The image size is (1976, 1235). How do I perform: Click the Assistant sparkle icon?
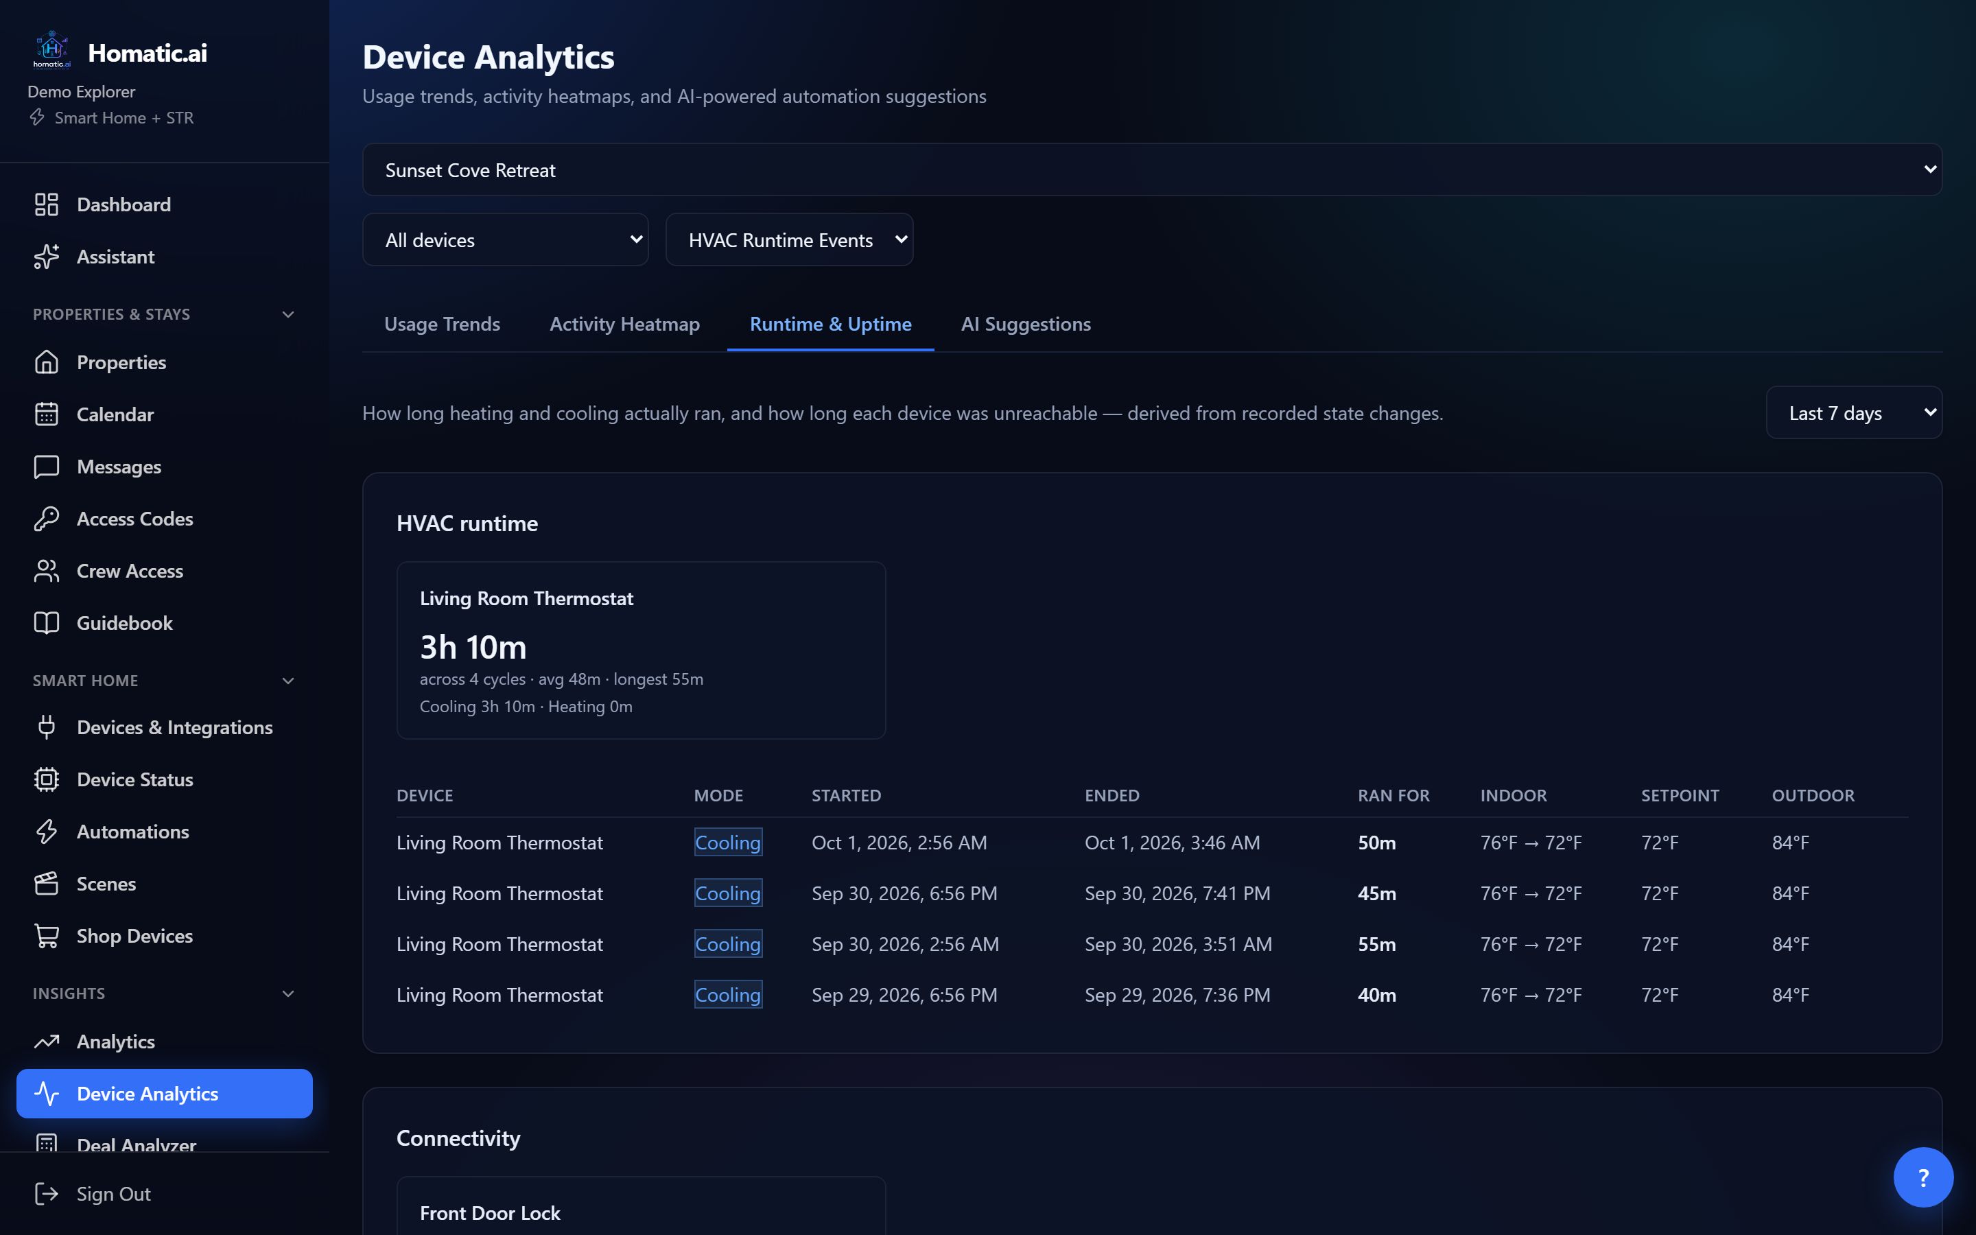[x=47, y=257]
